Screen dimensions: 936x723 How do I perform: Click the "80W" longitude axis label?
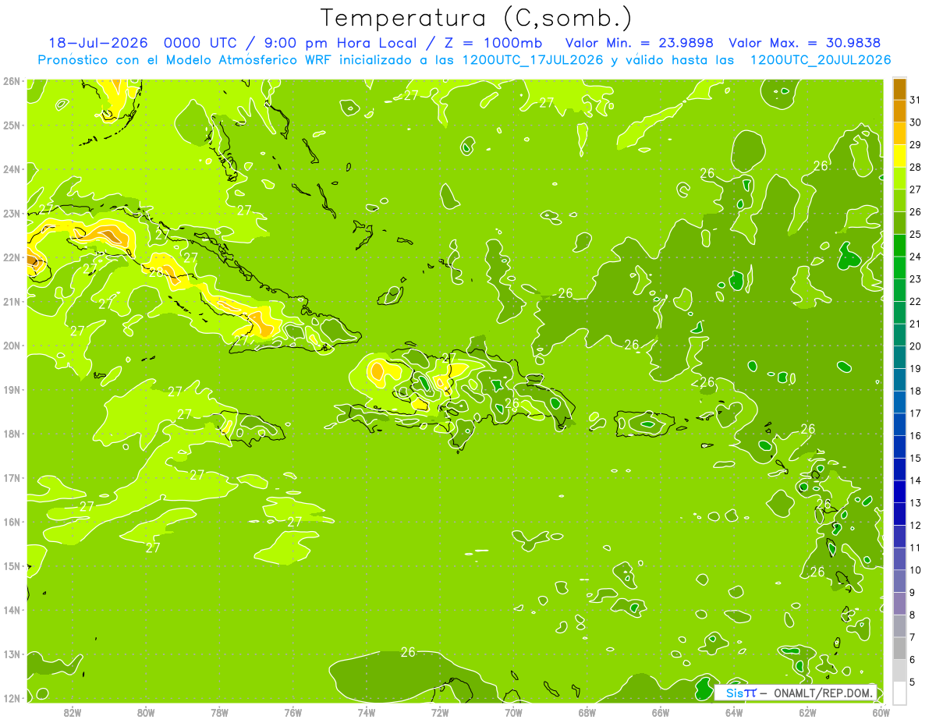146,712
